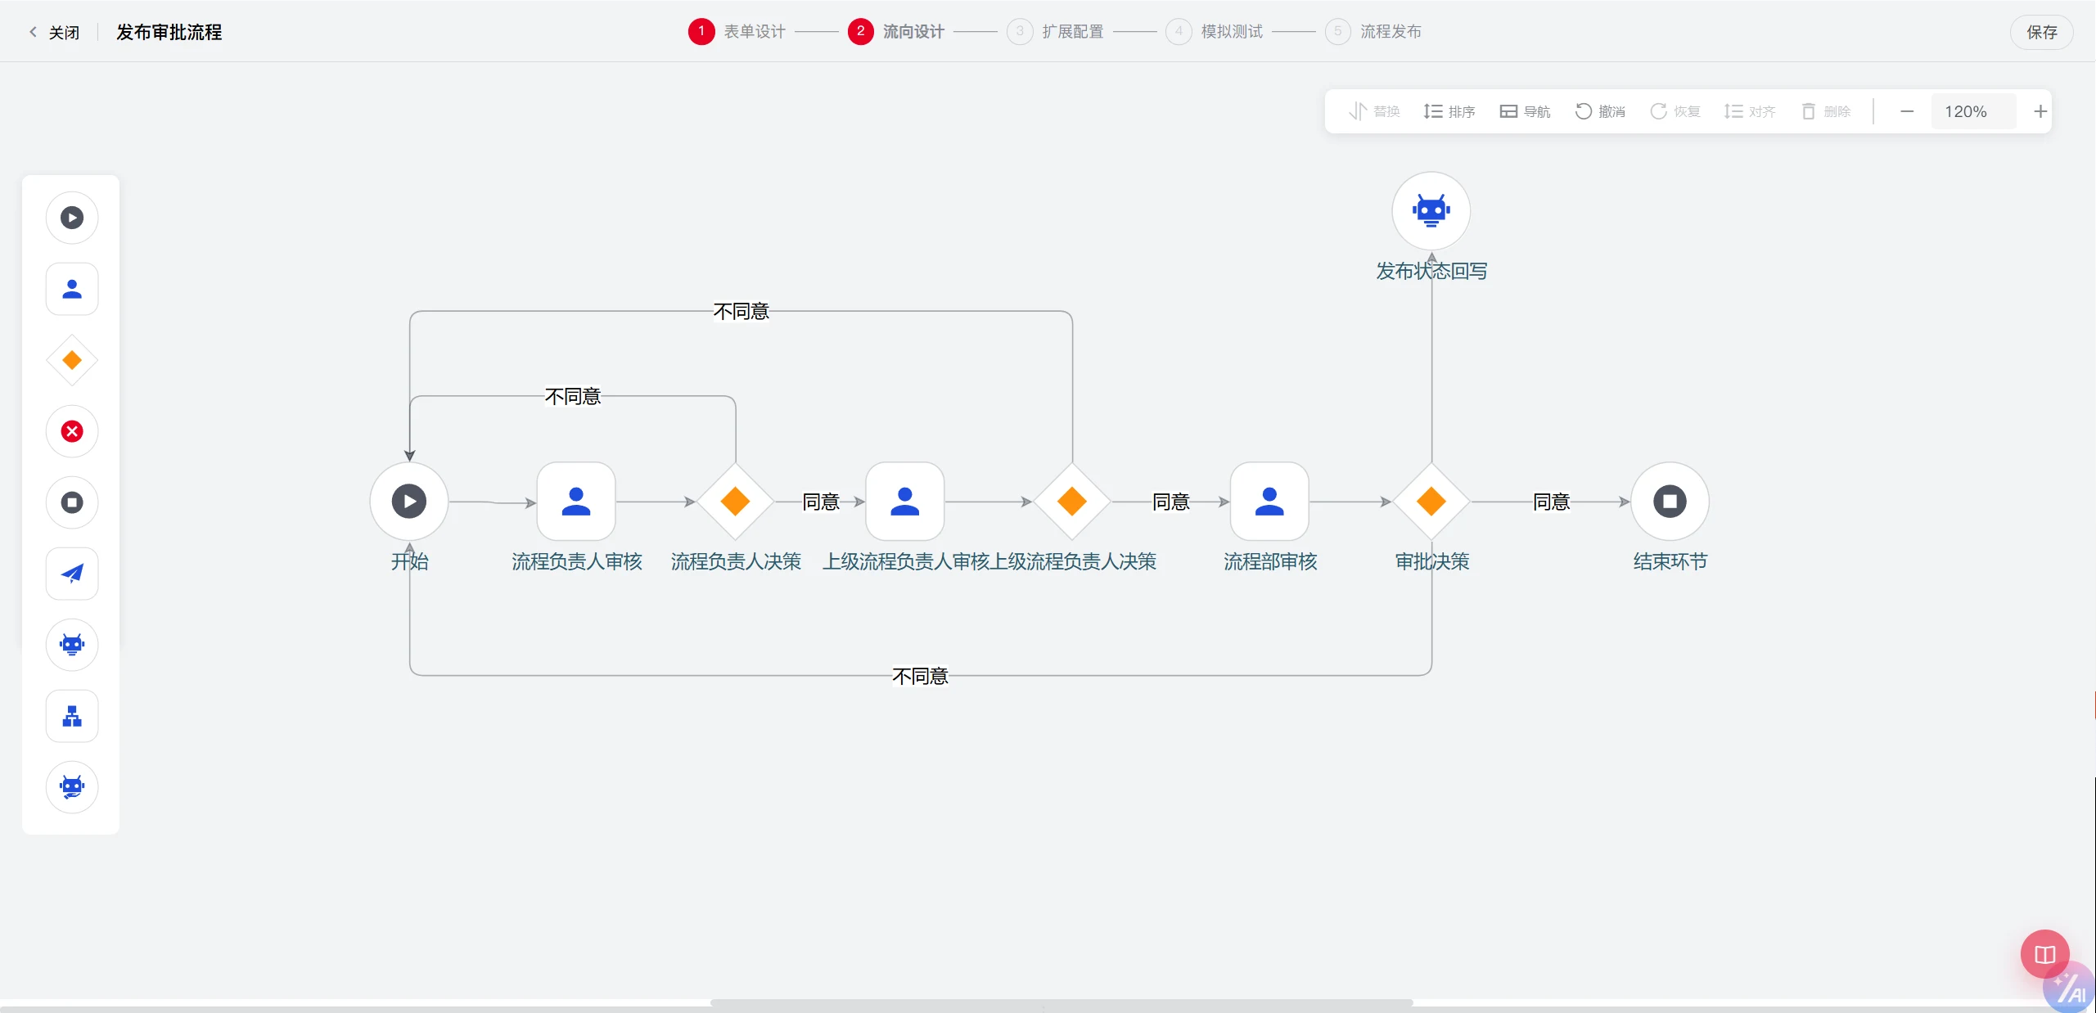Click 关闭 to close the designer
The width and height of the screenshot is (2096, 1013).
(55, 32)
